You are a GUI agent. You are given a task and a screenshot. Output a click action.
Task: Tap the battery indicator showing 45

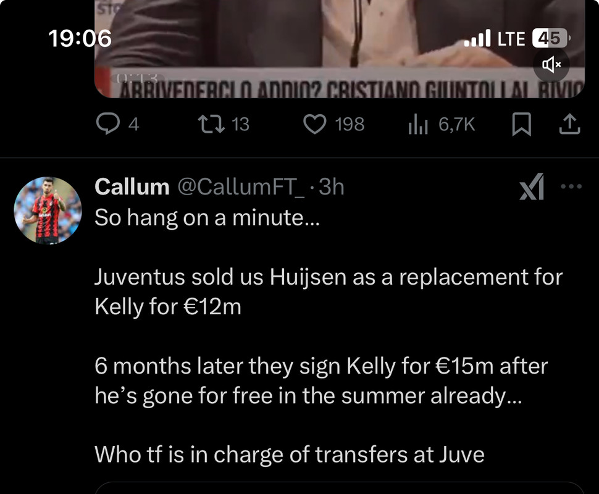551,38
